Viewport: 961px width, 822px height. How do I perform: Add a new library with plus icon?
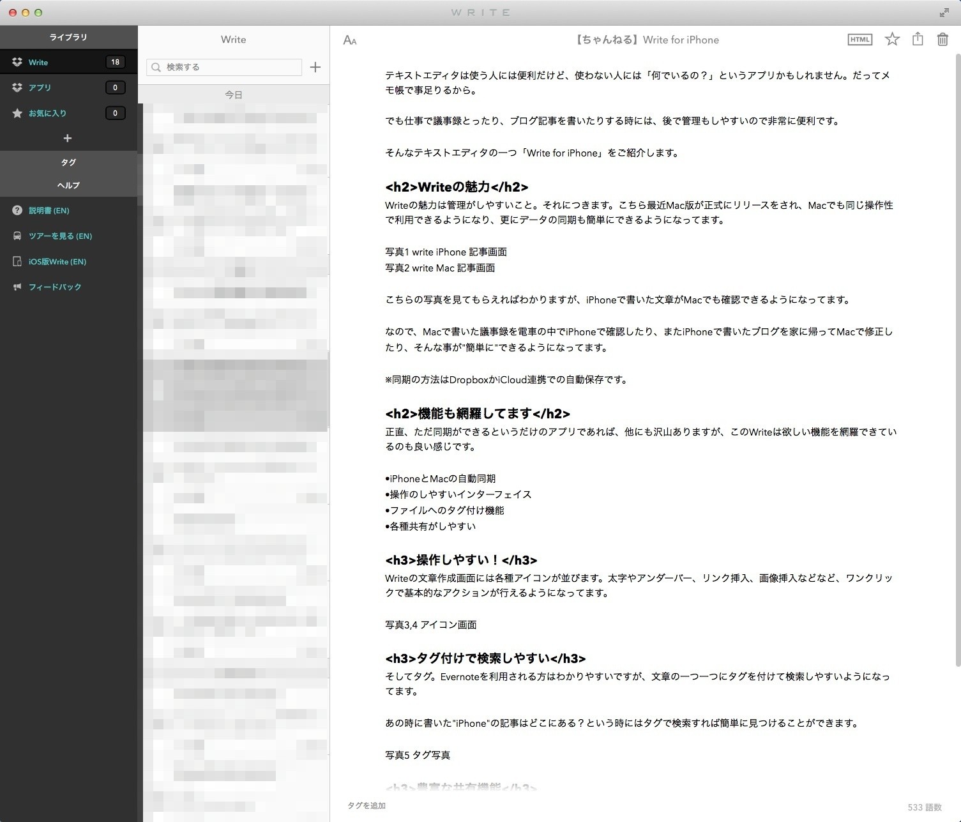tap(68, 138)
